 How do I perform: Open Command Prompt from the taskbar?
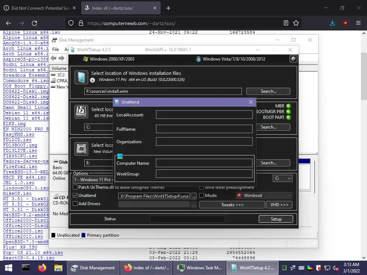[26, 268]
